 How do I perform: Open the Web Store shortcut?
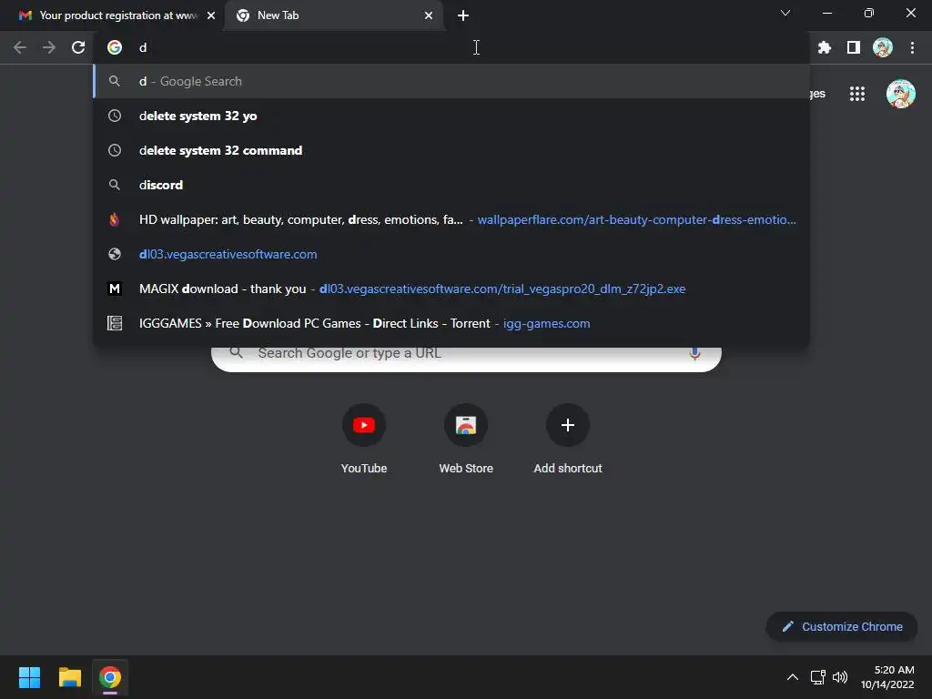(466, 439)
